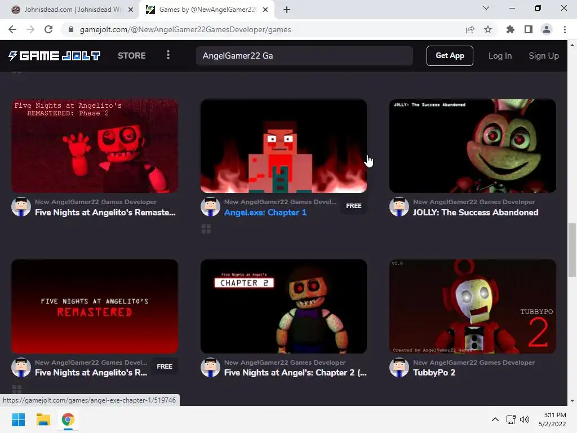Click developer avatar beside Five Nights at Angelito's Remaste...
The height and width of the screenshot is (433, 577).
[x=21, y=207]
